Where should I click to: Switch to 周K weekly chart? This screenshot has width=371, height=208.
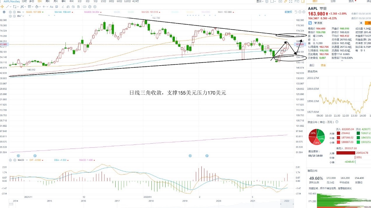[x=48, y=1]
